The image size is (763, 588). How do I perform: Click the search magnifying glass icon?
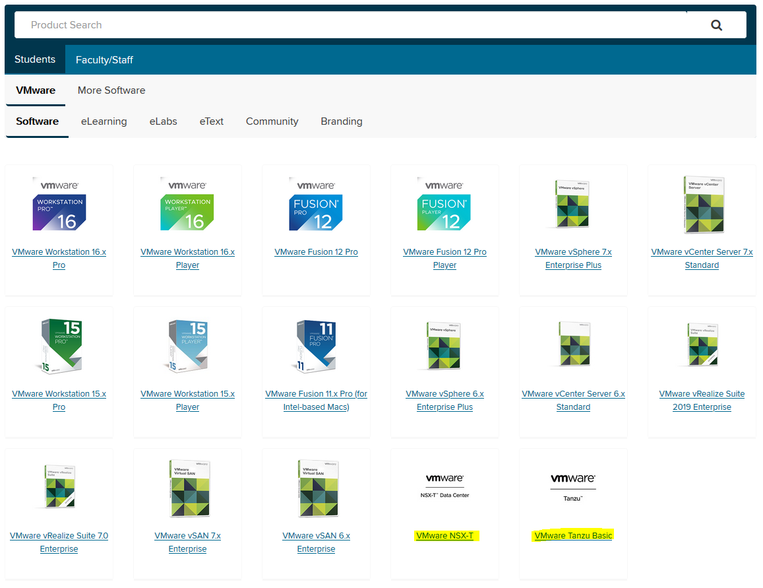click(717, 24)
